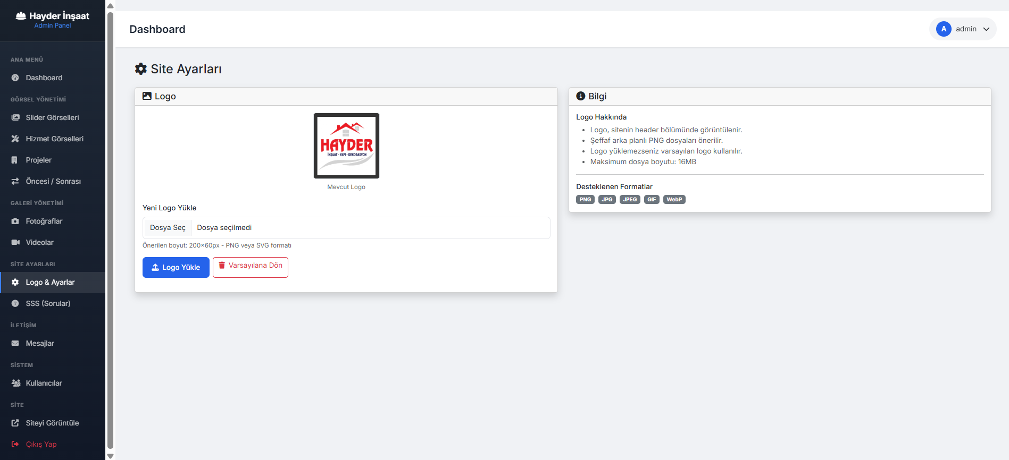Click the 'Dosya seçilmedi' file input field
Viewport: 1009px width, 460px height.
pyautogui.click(x=346, y=228)
